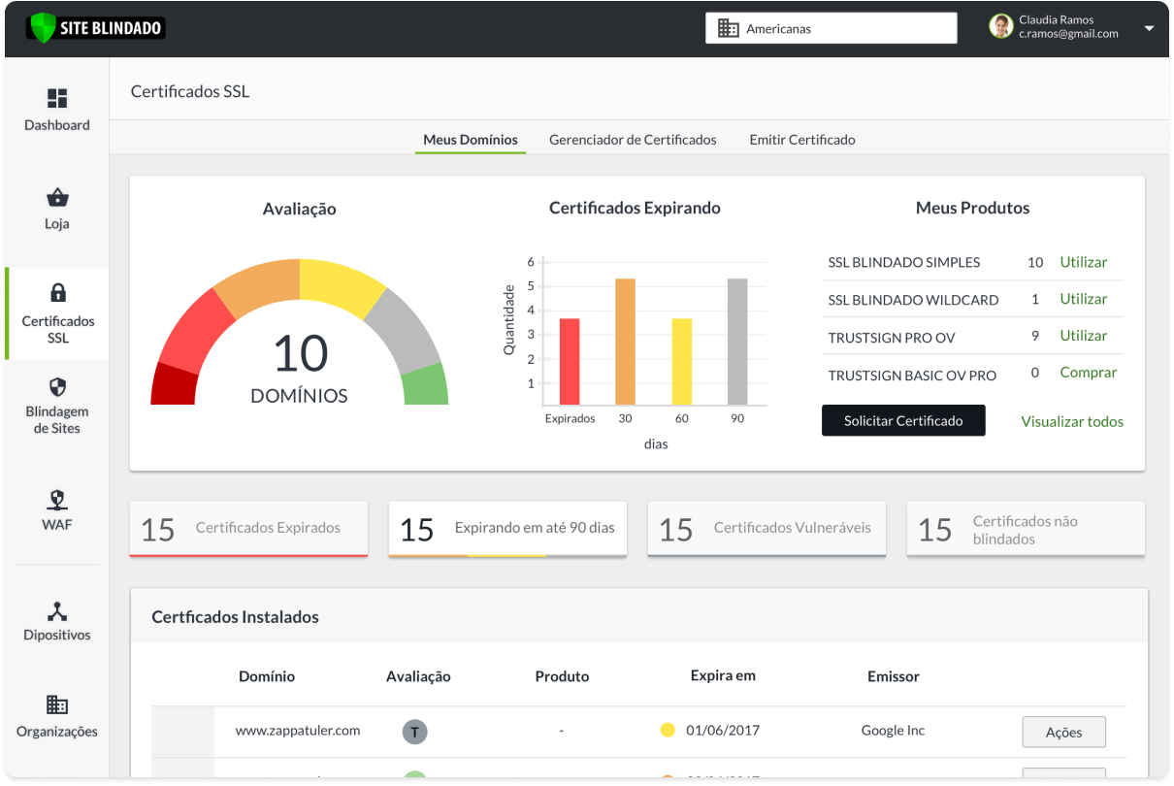This screenshot has width=1174, height=786.
Task: Click the WAF sidebar icon
Action: tap(57, 500)
